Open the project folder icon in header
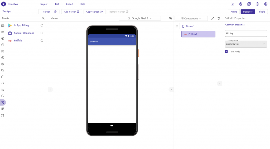270x149 pixels. click(232, 4)
